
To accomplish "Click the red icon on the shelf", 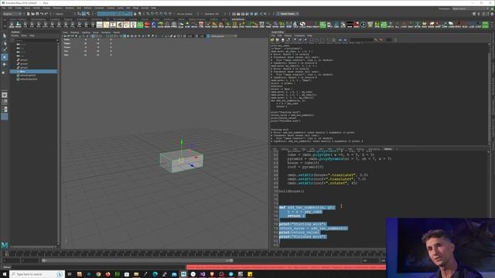I will pos(147,25).
